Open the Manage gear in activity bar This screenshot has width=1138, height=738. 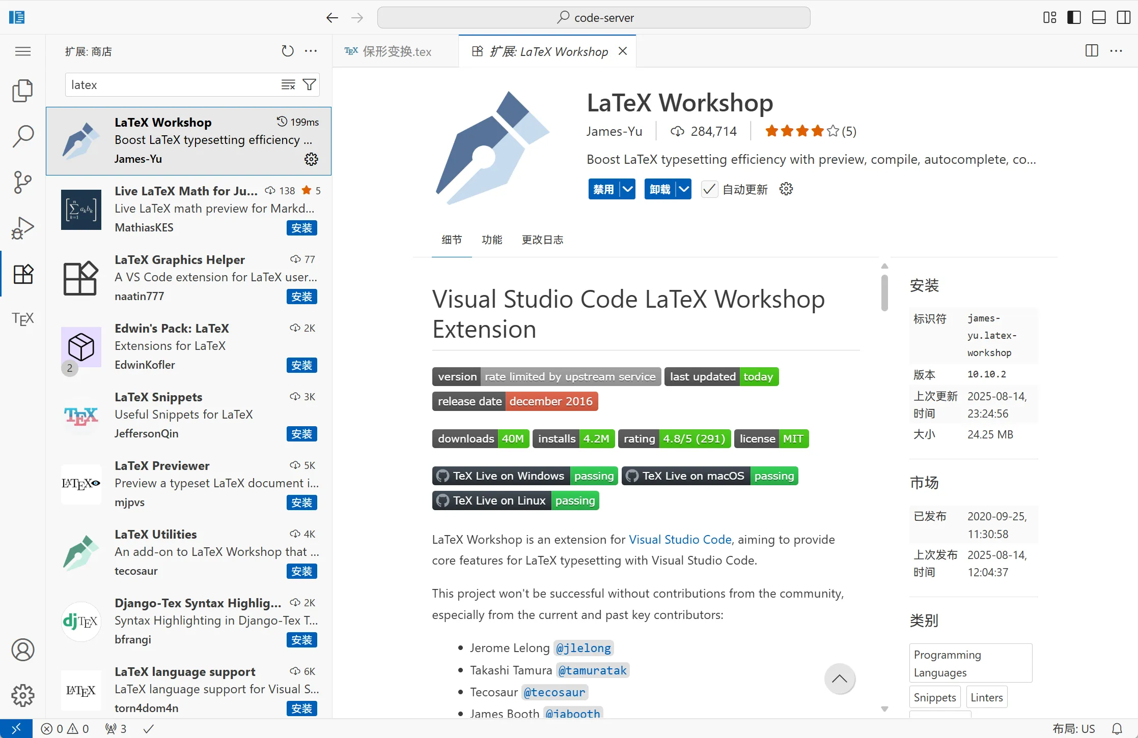22,695
